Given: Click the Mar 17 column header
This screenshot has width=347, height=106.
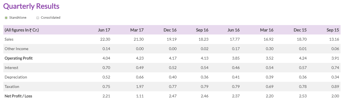Looking at the screenshot, I should (x=137, y=30).
